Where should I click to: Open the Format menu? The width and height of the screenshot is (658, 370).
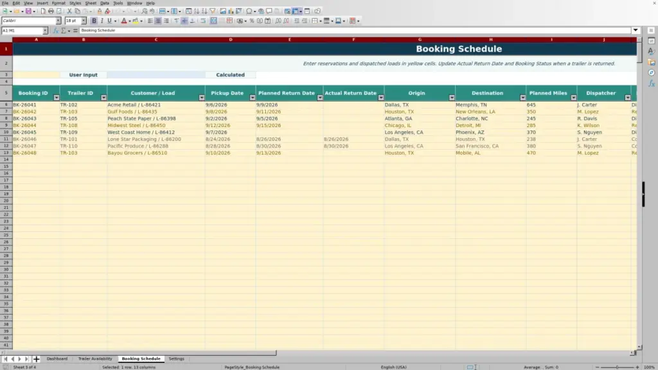[x=58, y=3]
